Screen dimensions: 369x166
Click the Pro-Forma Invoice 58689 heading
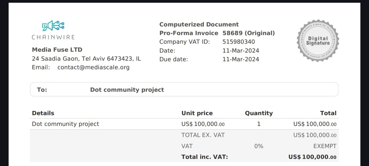click(217, 33)
